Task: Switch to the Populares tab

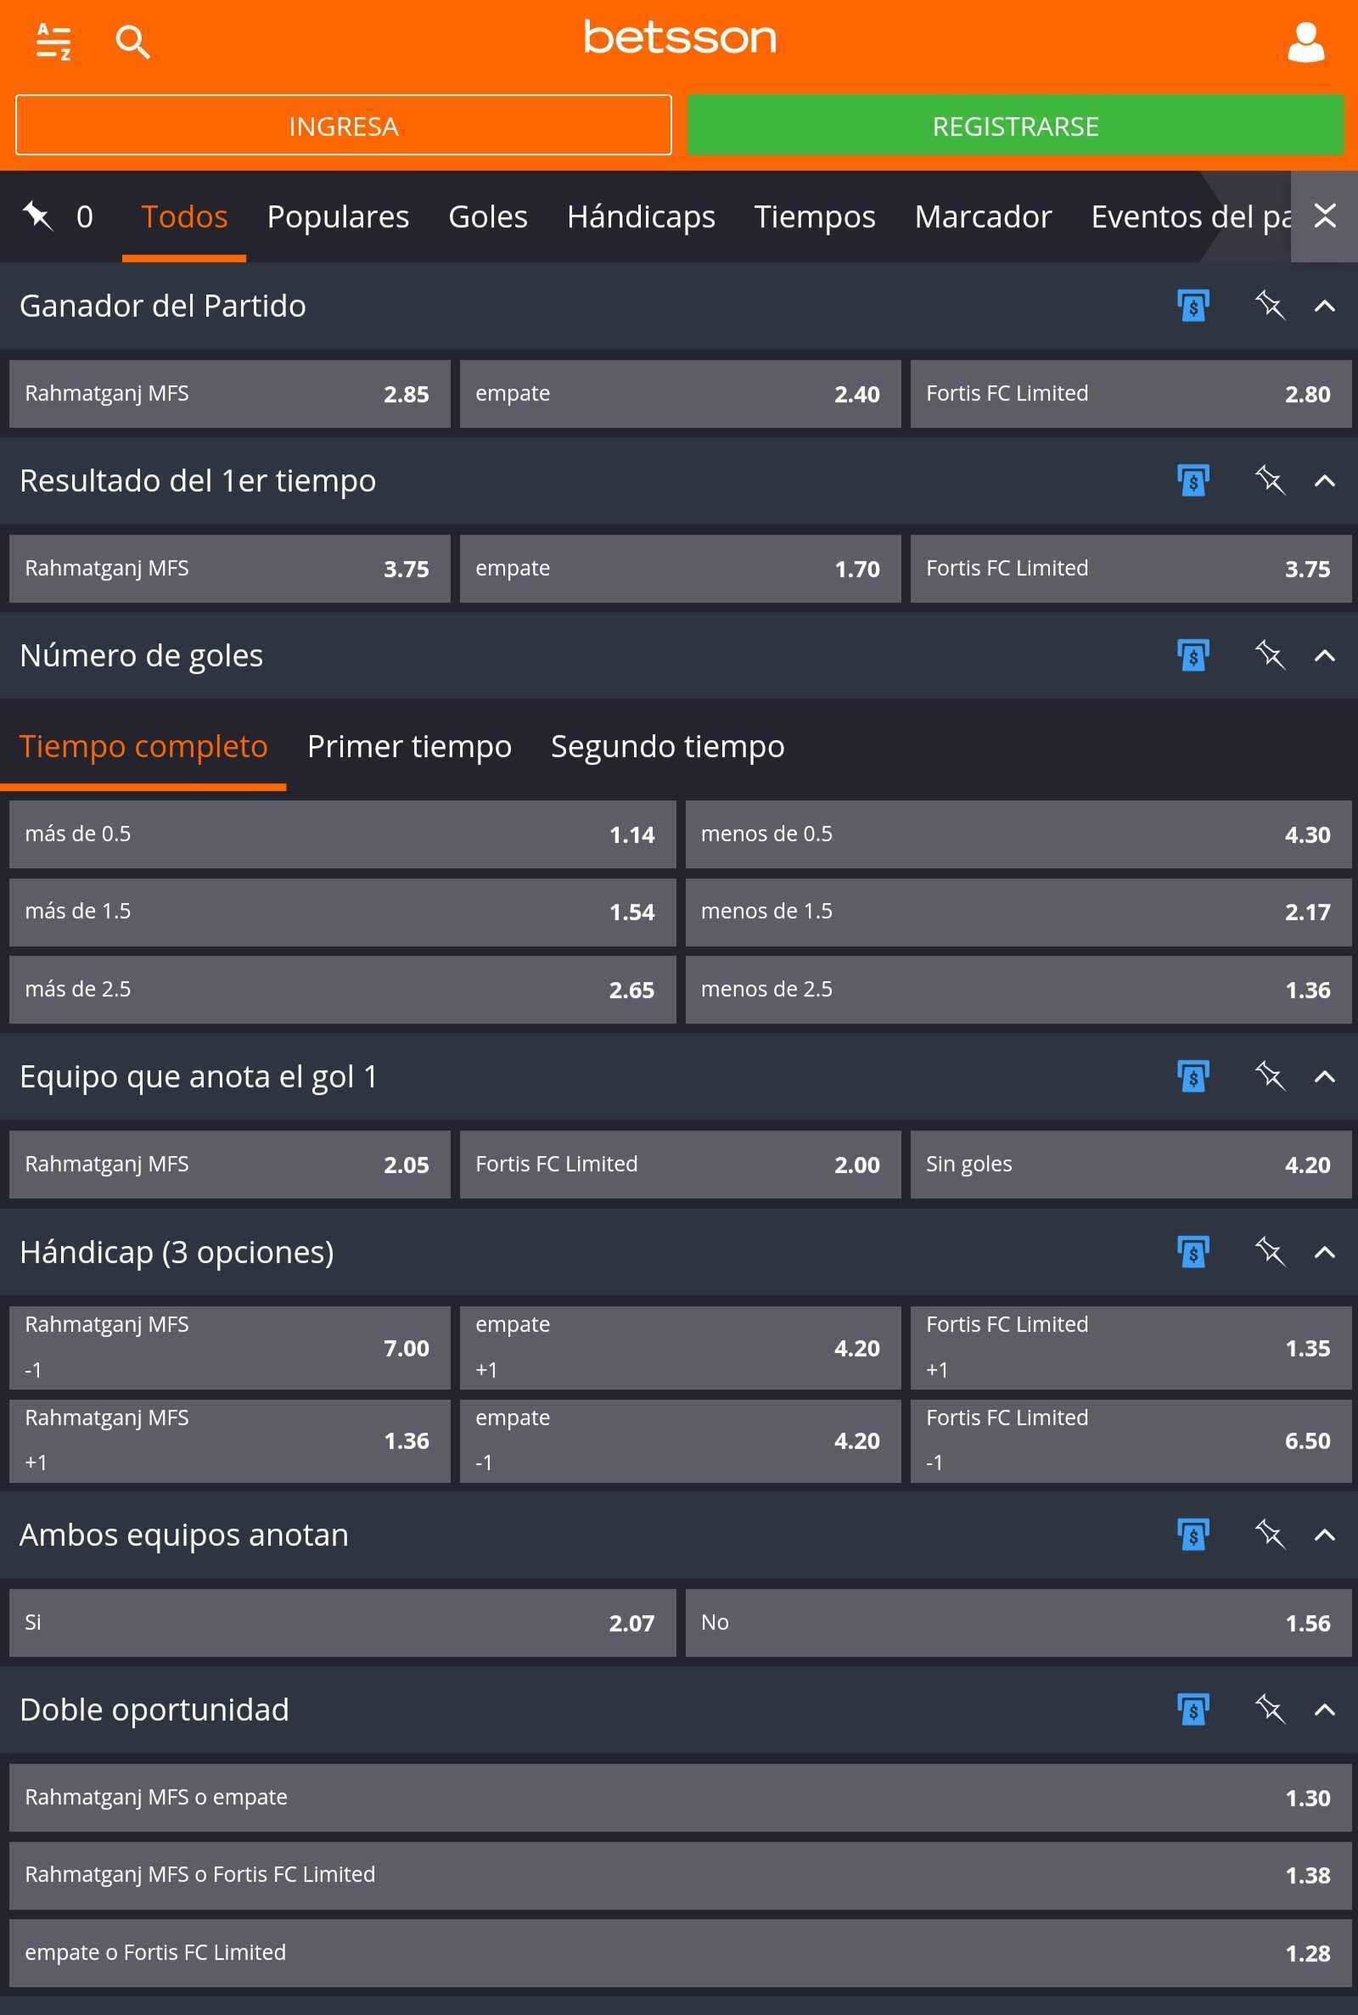Action: coord(338,216)
